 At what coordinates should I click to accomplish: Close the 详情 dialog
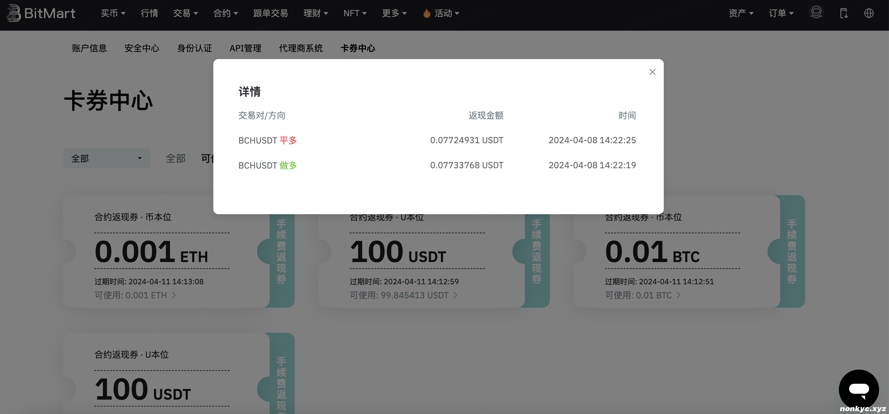coord(652,72)
